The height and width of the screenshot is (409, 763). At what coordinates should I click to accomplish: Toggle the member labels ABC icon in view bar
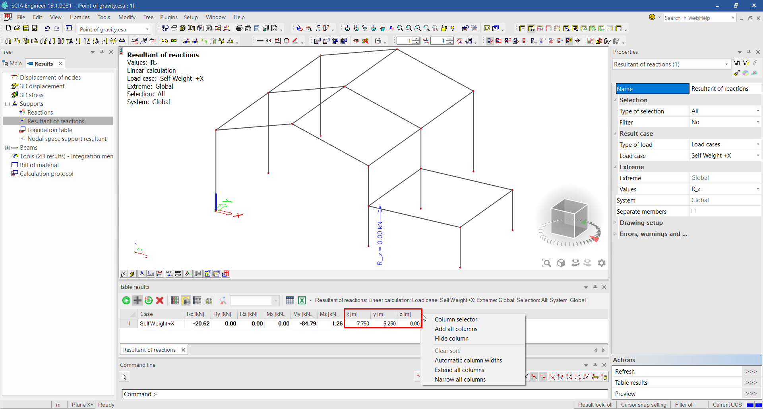tap(178, 274)
